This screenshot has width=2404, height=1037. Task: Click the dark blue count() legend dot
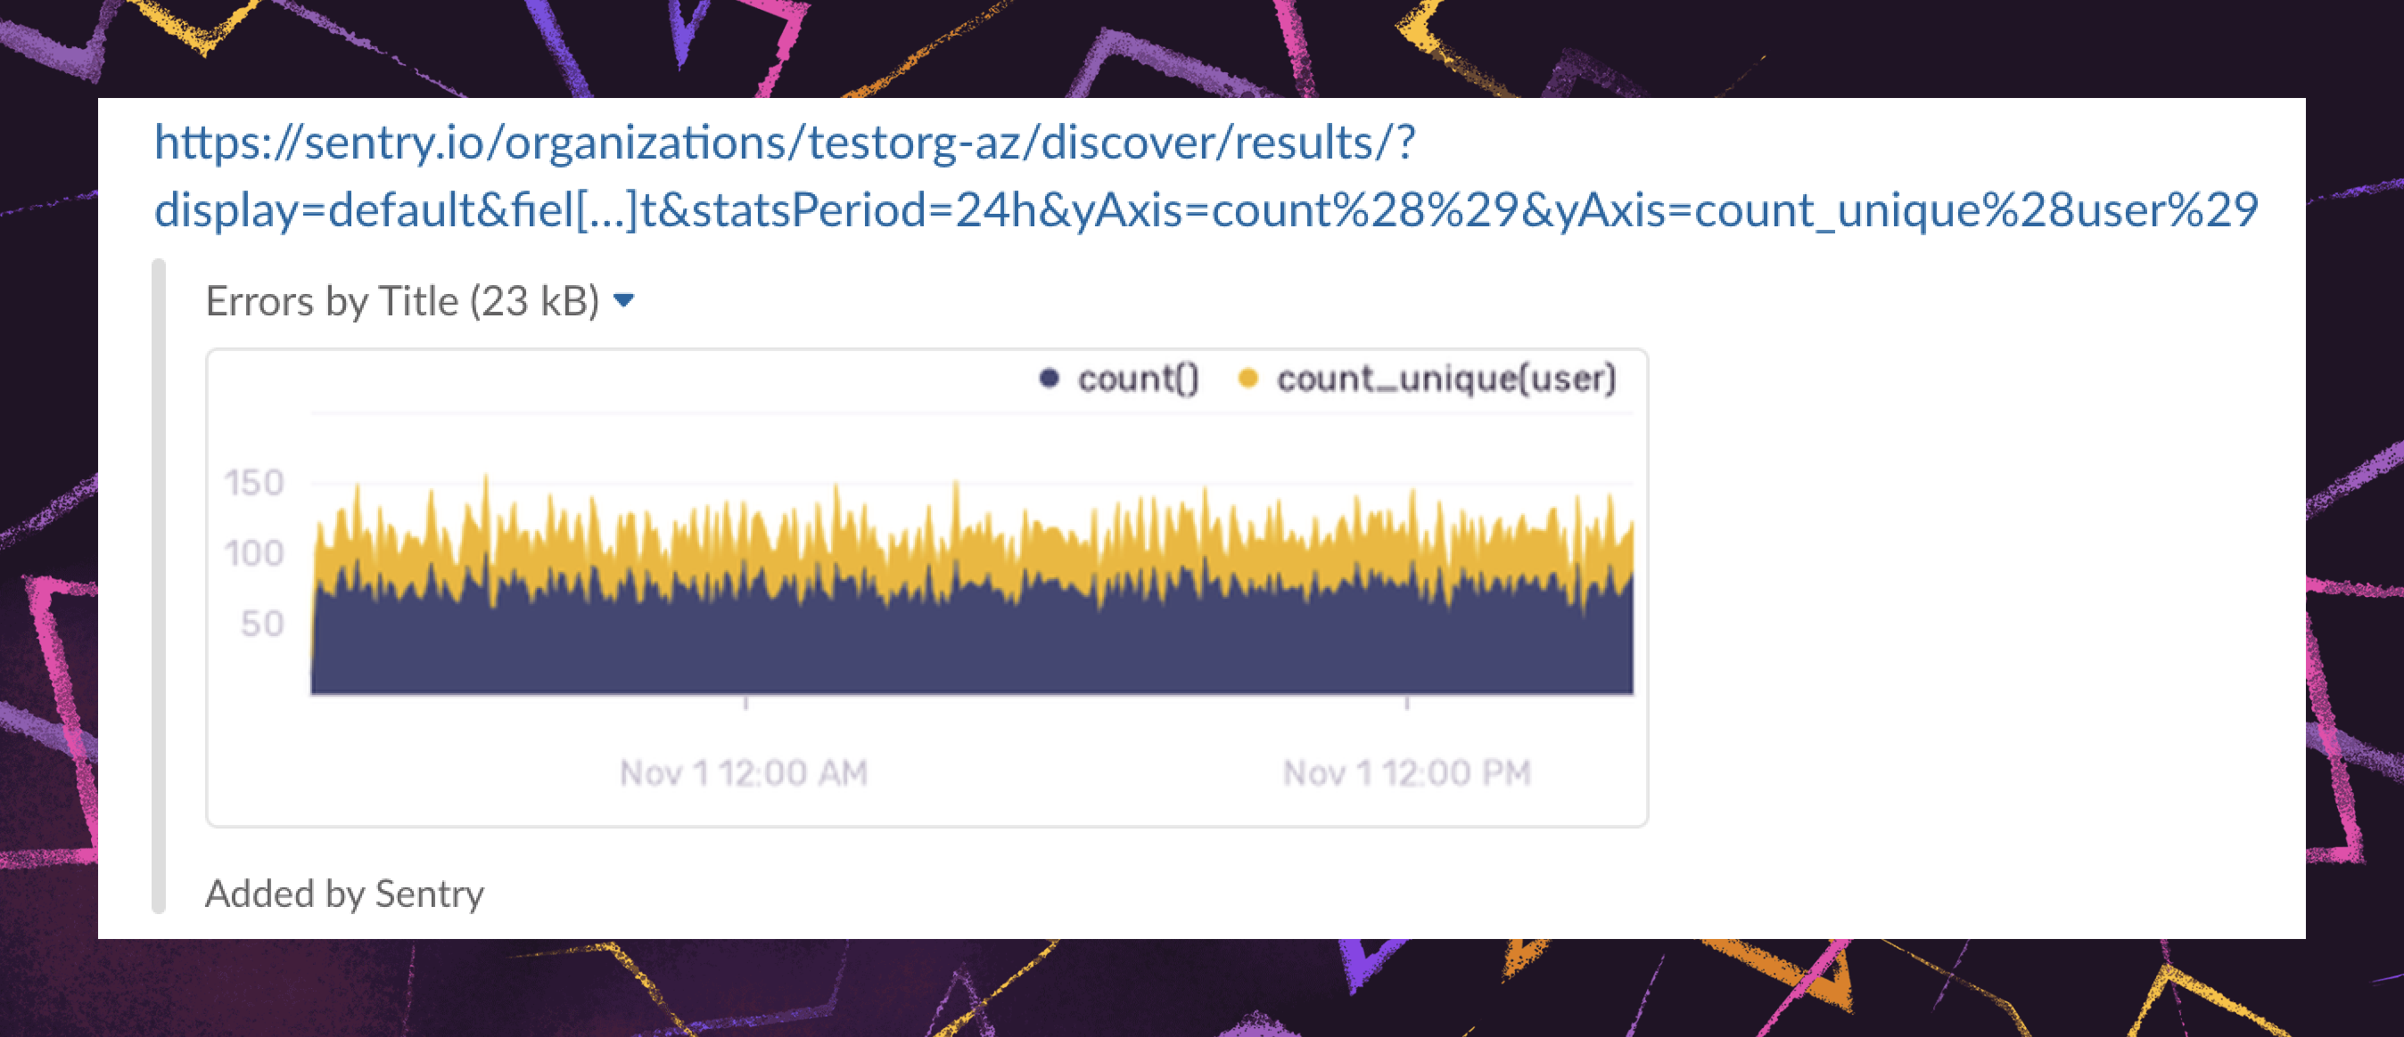point(1049,379)
